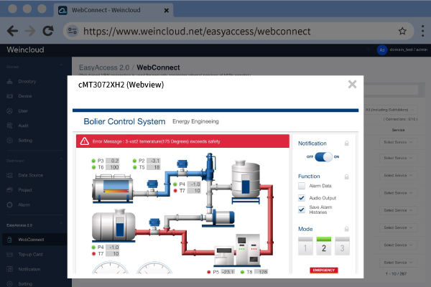This screenshot has width=431, height=287.
Task: Click the WebConnect lock sidebar icon
Action: [x=9, y=240]
